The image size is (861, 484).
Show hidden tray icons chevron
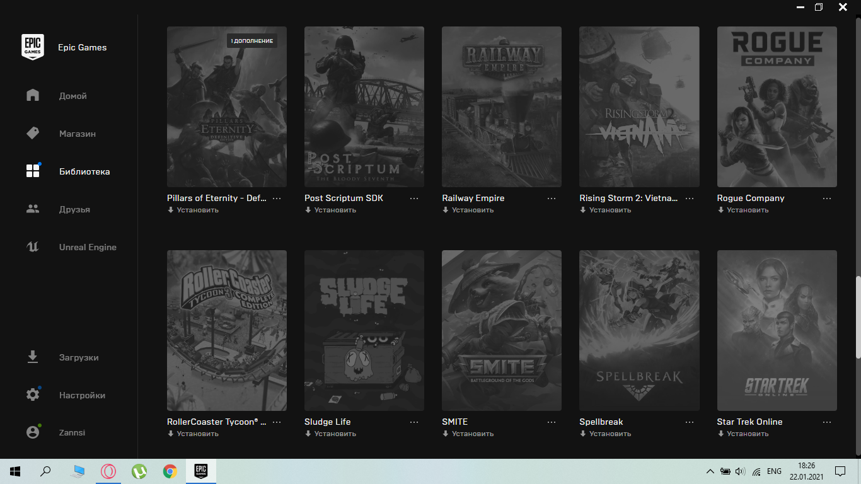coord(710,471)
